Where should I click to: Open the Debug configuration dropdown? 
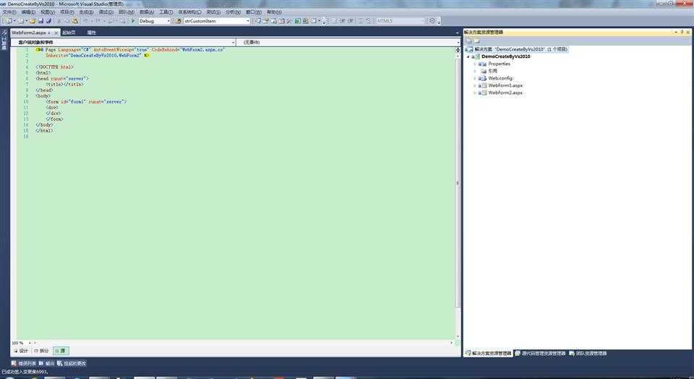click(x=155, y=21)
